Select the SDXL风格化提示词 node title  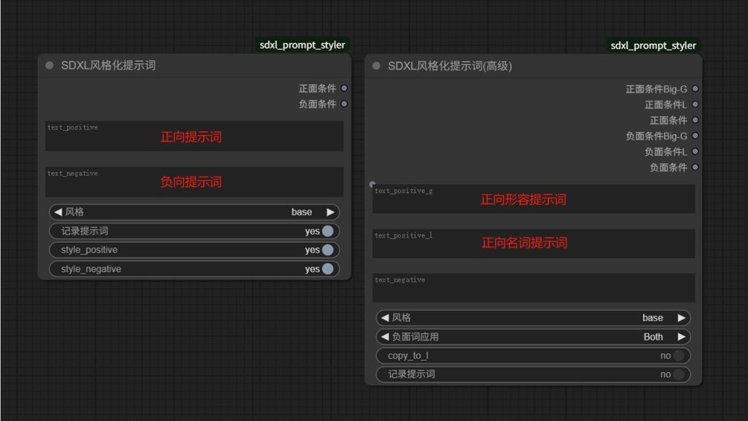(x=108, y=65)
